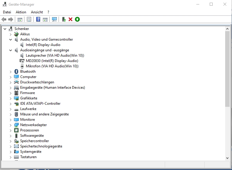Click the Tastaturen keyboard icon
The image size is (232, 170).
[x=16, y=157]
